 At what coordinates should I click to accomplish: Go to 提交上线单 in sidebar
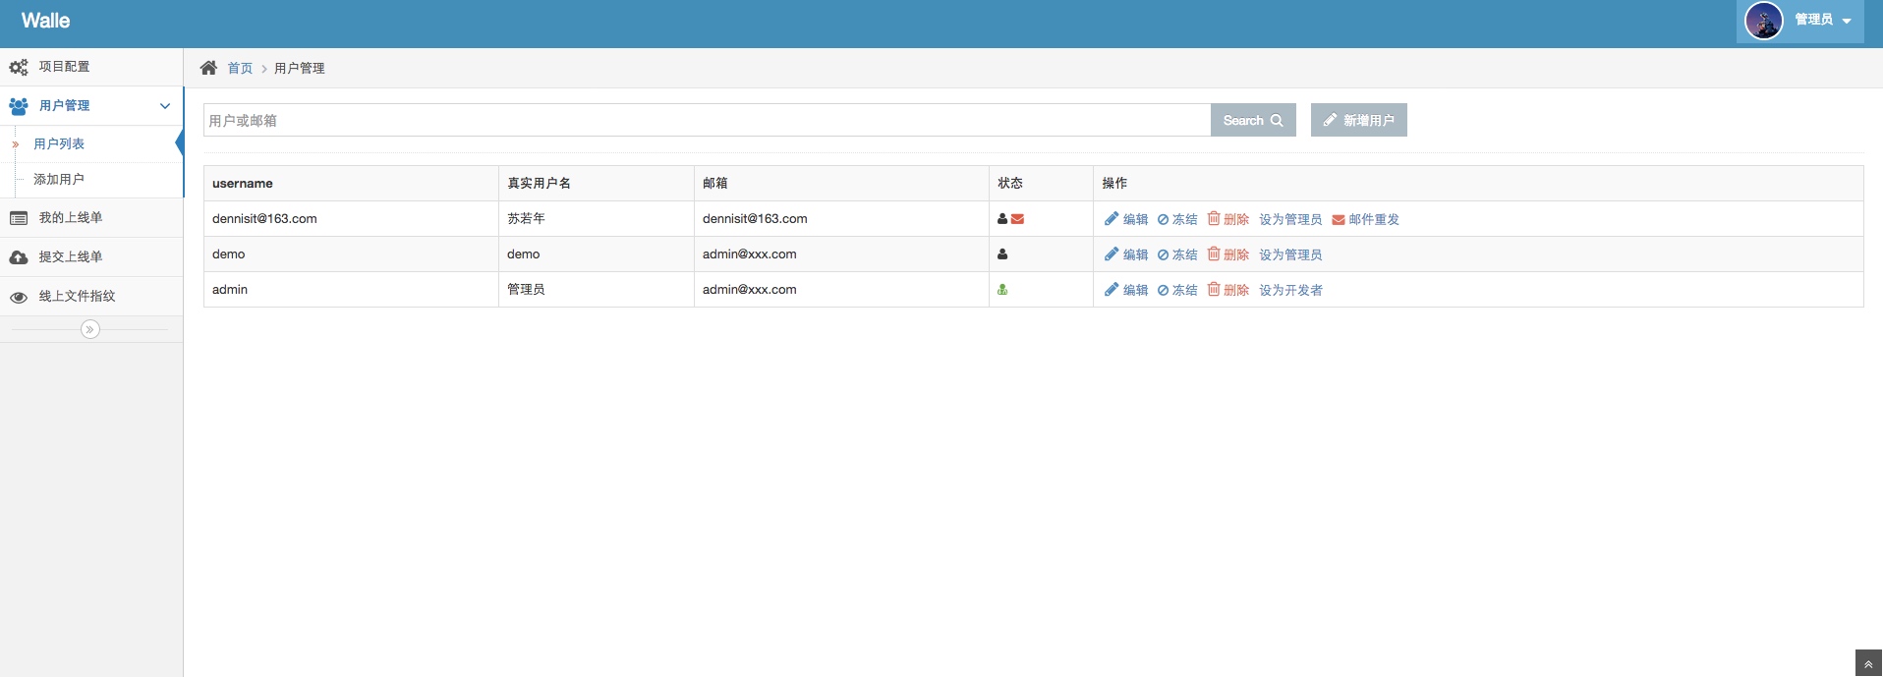(91, 257)
